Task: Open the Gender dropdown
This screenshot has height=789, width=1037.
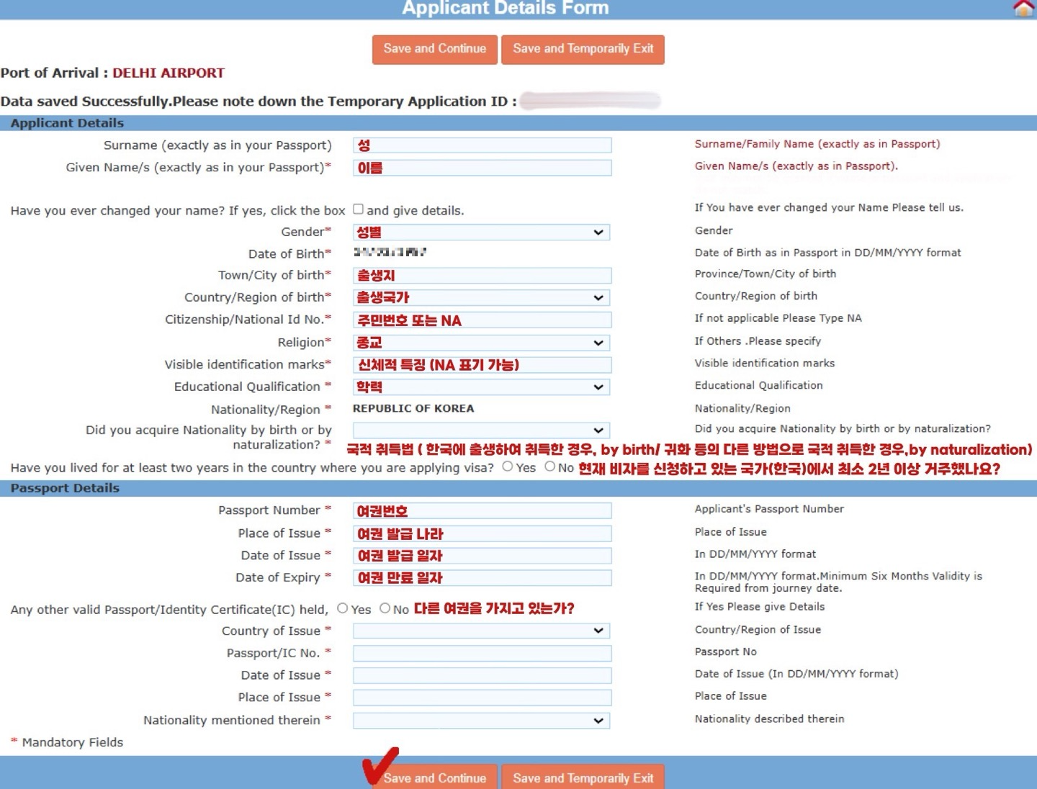Action: pyautogui.click(x=481, y=232)
